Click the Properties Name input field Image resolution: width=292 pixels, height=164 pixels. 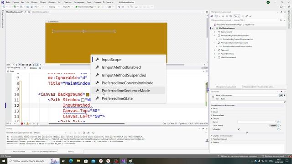click(x=250, y=95)
